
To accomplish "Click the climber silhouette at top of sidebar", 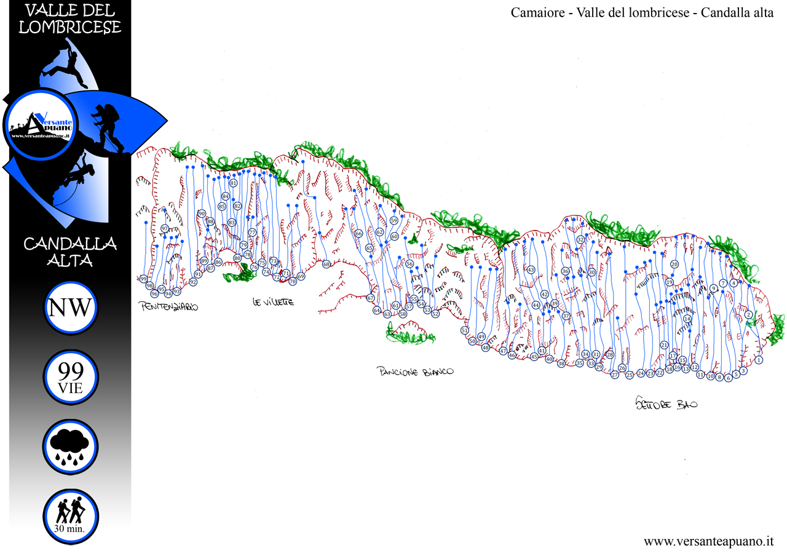I will 65,66.
